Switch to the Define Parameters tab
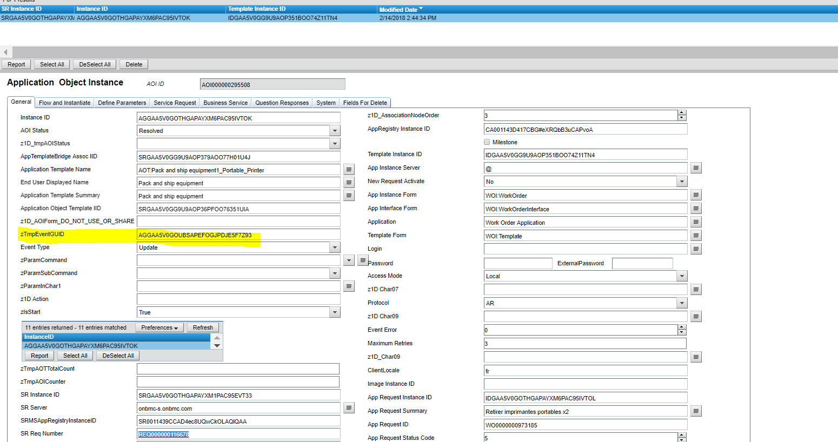The width and height of the screenshot is (838, 442). (122, 103)
